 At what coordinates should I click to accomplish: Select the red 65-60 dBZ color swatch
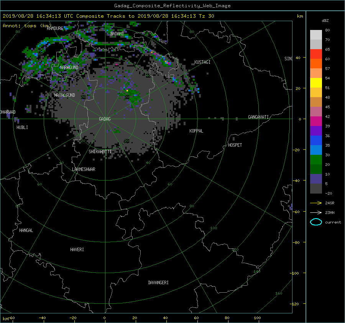pyautogui.click(x=316, y=54)
